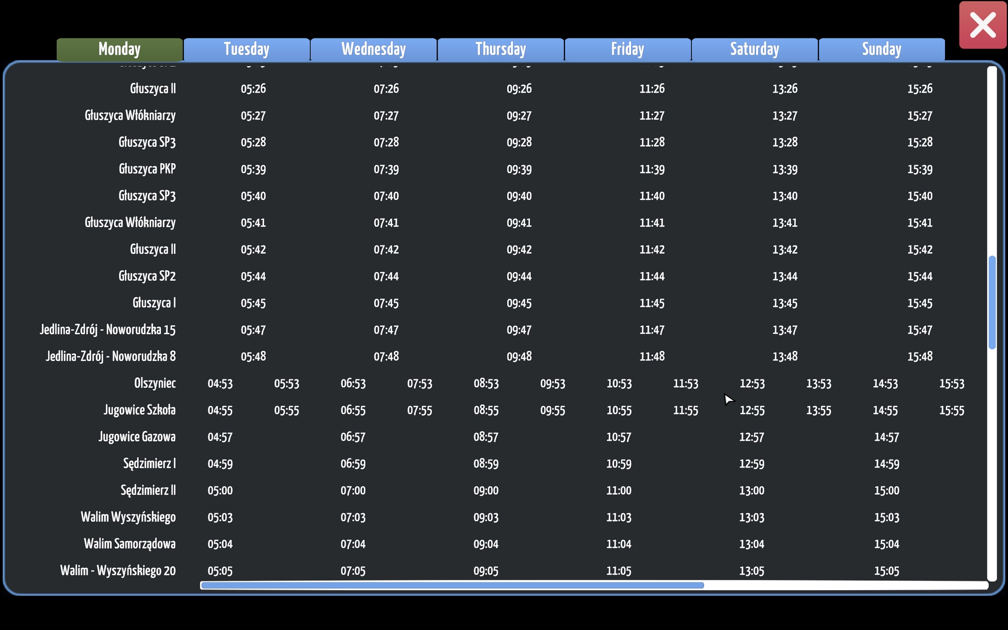1008x630 pixels.
Task: Switch to the Tuesday tab
Action: 247,49
